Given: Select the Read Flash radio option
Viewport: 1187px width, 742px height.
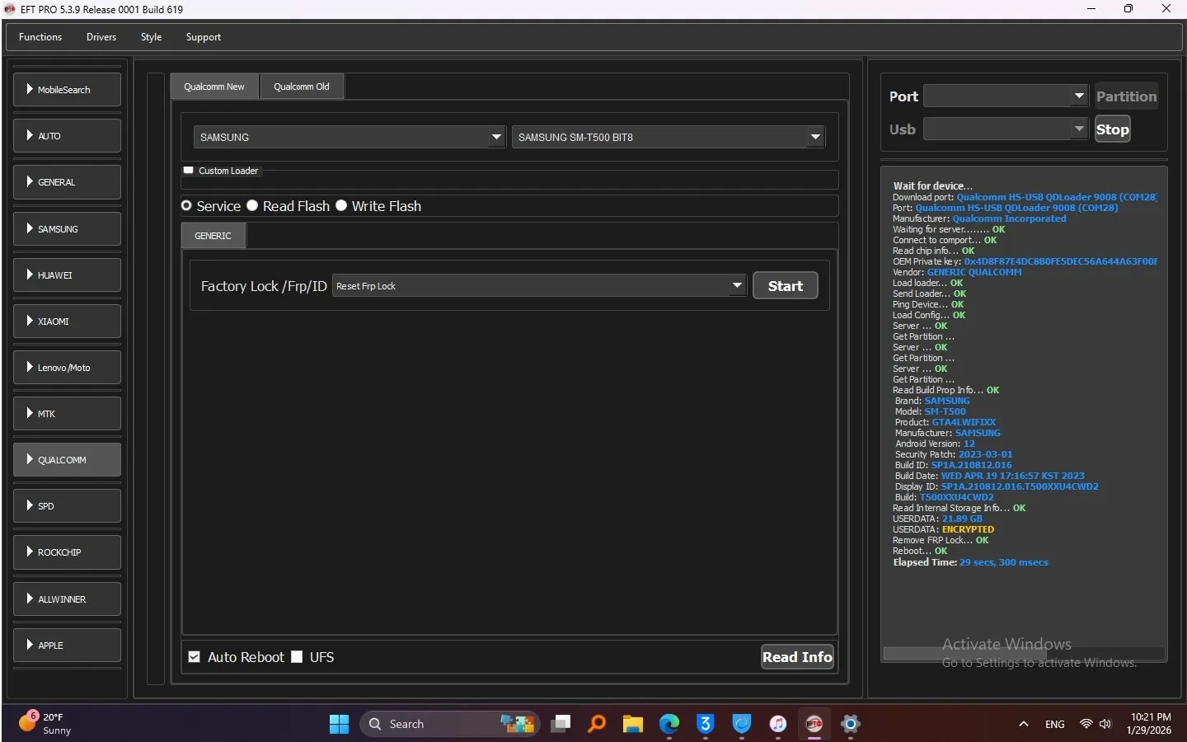Looking at the screenshot, I should 253,206.
